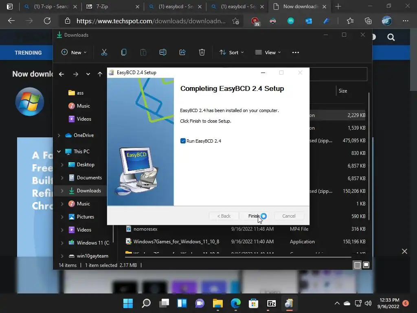417x313 pixels.
Task: Open Microsoft Store from the taskbar
Action: (253, 303)
